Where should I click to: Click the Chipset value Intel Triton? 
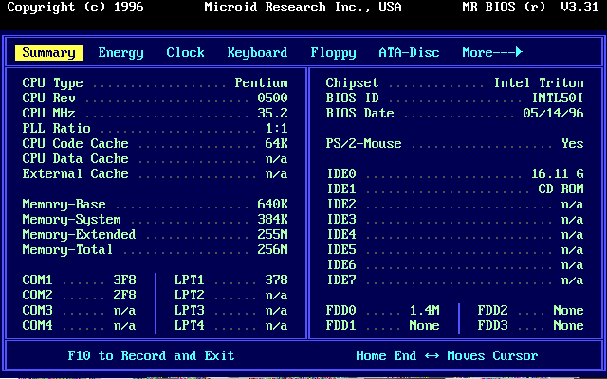[539, 82]
